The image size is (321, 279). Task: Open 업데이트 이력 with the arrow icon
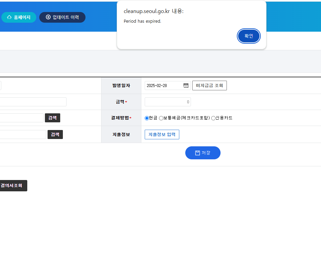[62, 17]
